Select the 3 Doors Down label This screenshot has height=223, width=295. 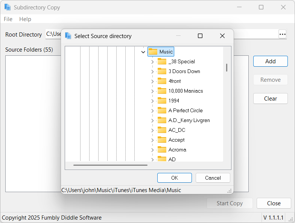click(184, 71)
